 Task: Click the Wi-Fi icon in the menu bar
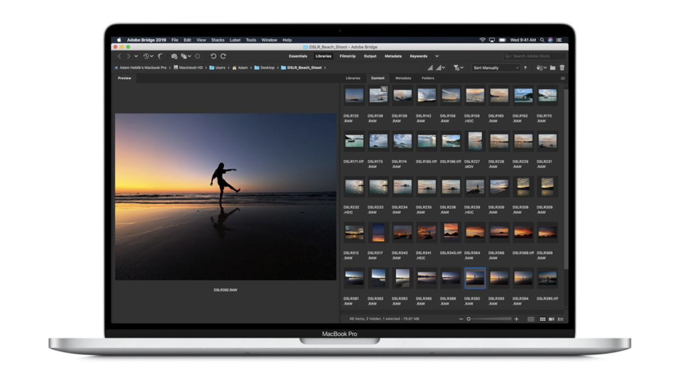(x=482, y=40)
